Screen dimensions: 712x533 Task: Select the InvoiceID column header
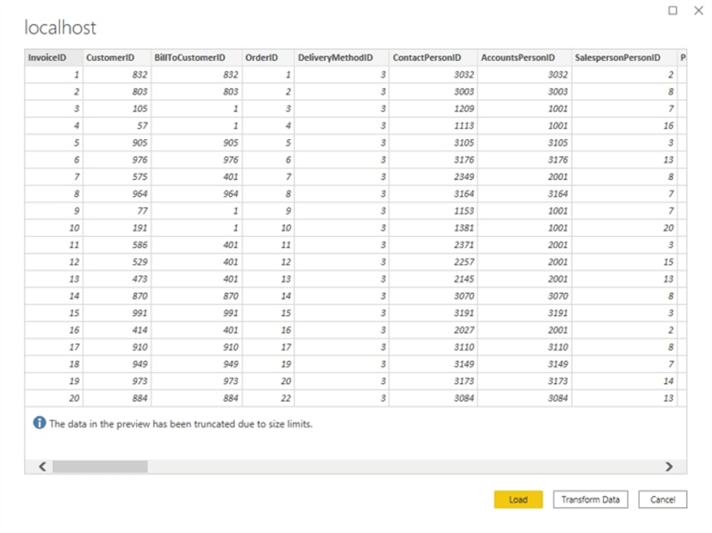pos(46,58)
